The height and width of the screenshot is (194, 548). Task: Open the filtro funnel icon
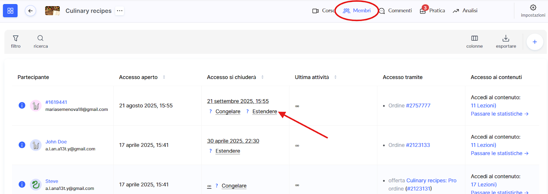pos(16,42)
